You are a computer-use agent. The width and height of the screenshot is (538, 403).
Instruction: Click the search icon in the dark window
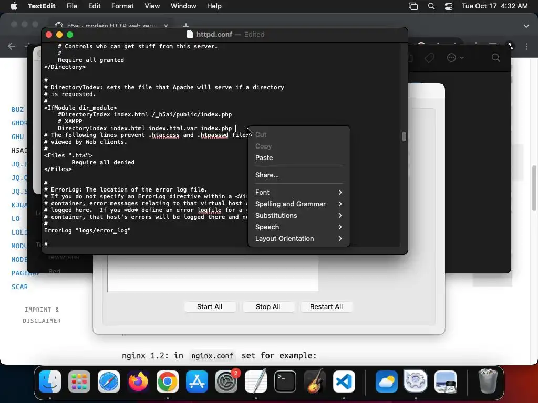click(496, 58)
